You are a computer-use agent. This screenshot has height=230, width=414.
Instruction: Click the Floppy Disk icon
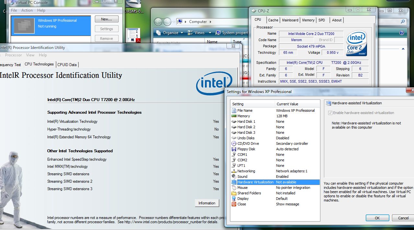pyautogui.click(x=234, y=149)
